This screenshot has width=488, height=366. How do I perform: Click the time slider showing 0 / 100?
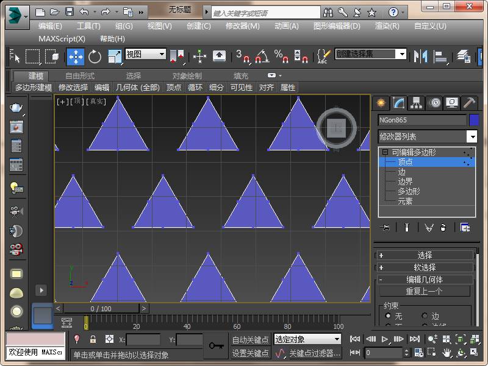(x=101, y=309)
